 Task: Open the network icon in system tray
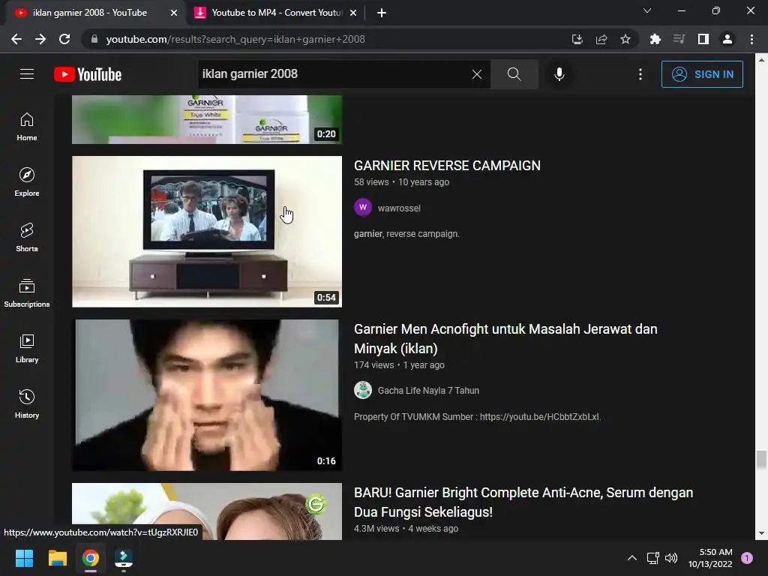pos(652,558)
